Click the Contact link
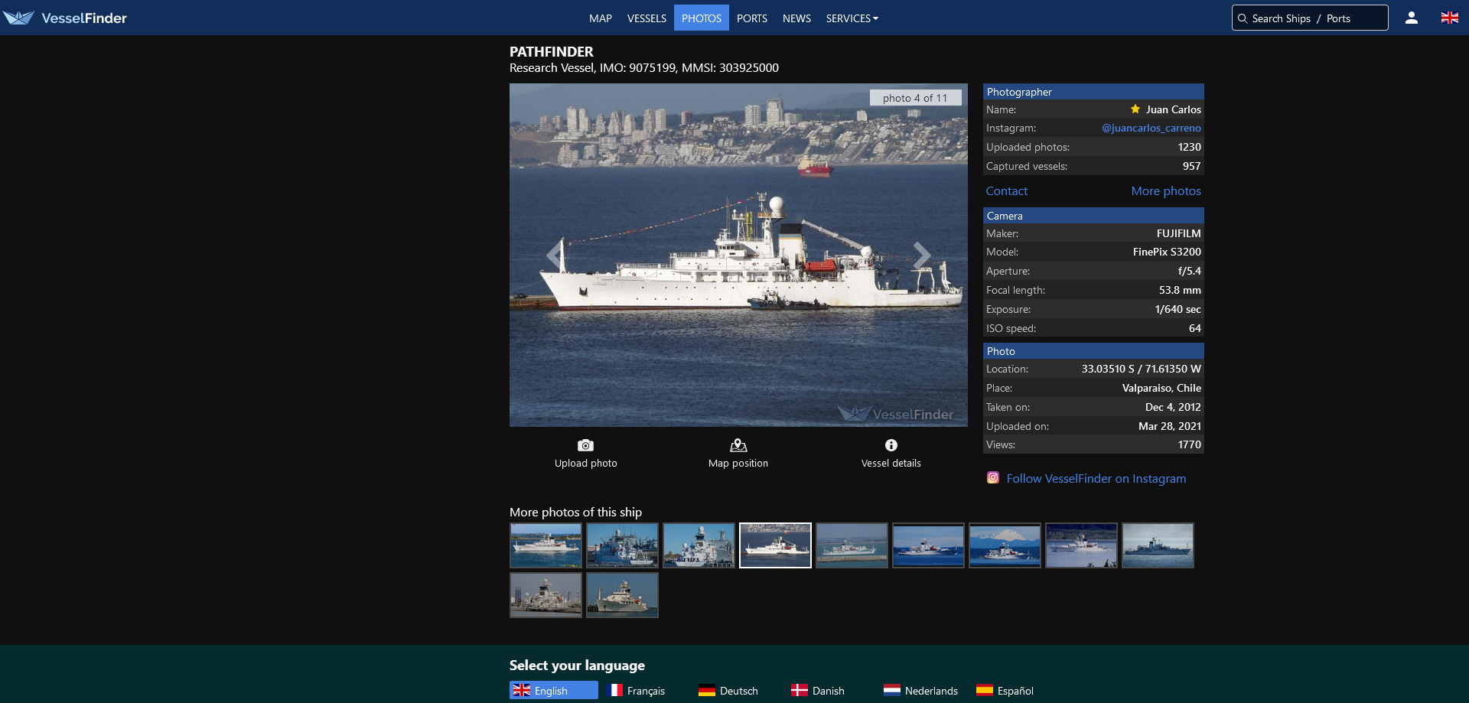The image size is (1469, 703). tap(1007, 191)
